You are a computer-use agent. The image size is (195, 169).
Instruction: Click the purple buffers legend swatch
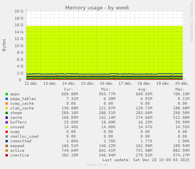click(7, 122)
